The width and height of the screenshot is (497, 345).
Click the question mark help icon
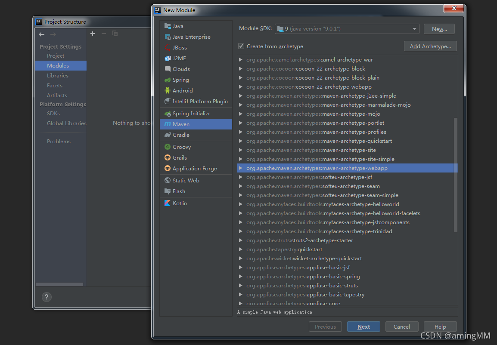pos(47,297)
